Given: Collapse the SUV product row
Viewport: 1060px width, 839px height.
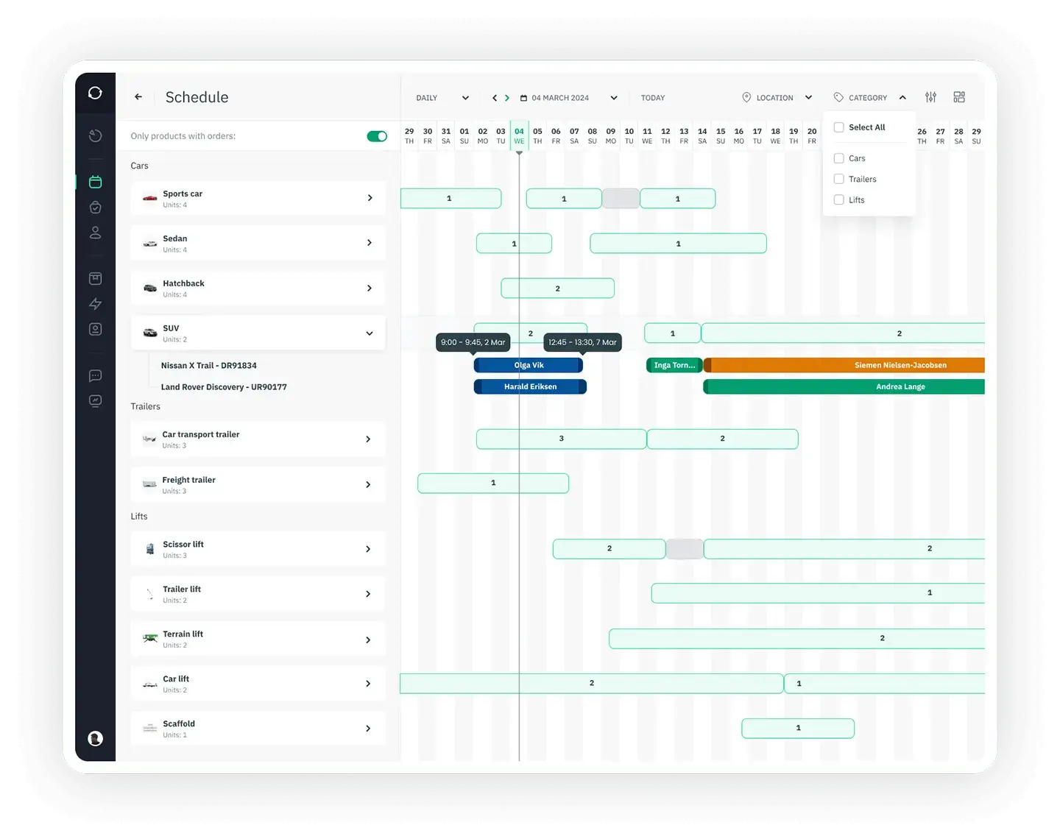Looking at the screenshot, I should point(369,333).
